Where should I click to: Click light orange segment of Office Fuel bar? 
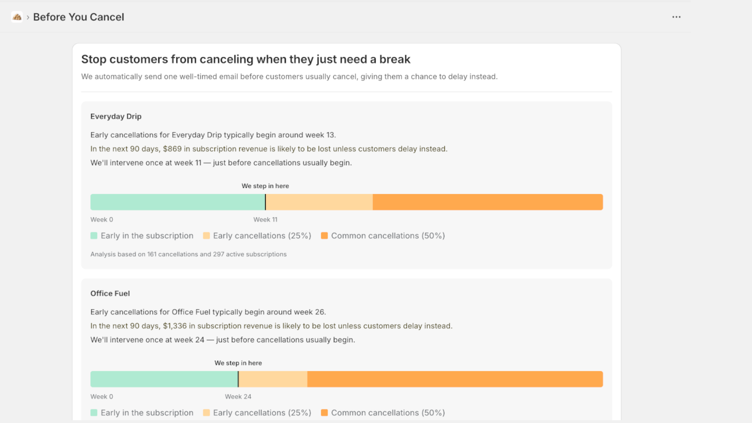[x=273, y=379]
